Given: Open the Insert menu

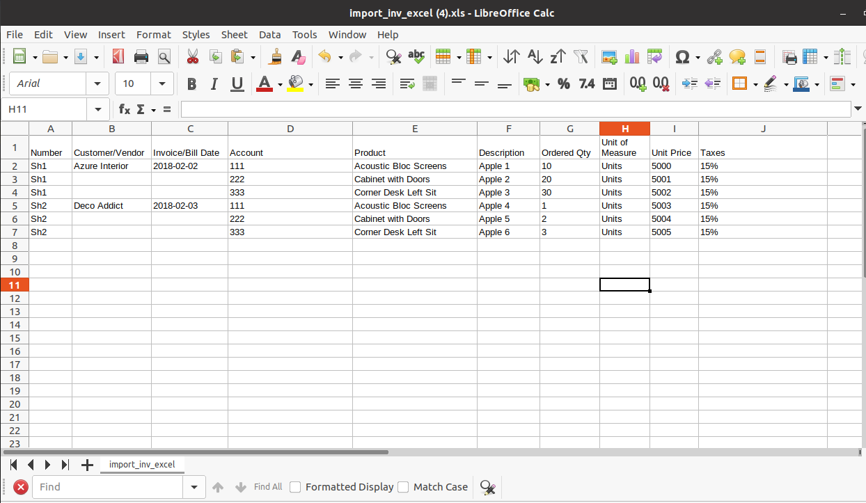Looking at the screenshot, I should click(x=111, y=34).
